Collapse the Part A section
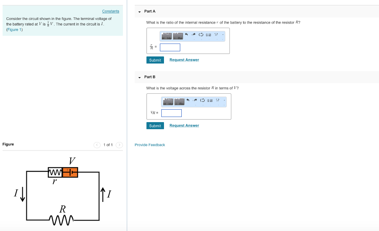379x231 pixels. (x=140, y=11)
